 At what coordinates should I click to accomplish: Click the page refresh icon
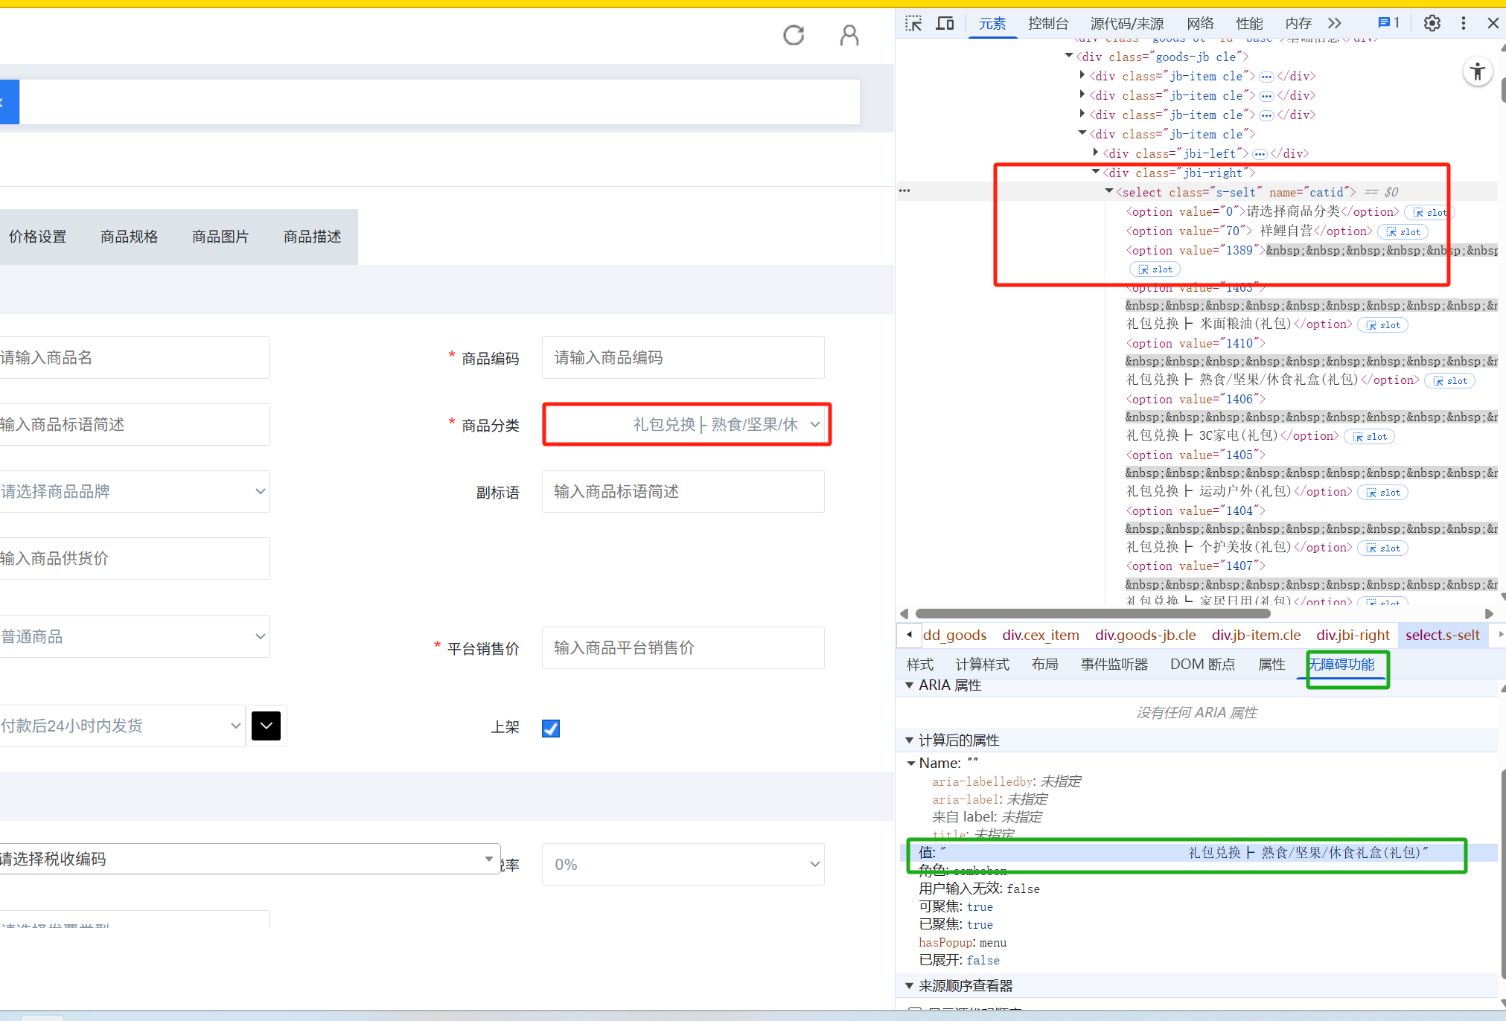[794, 35]
